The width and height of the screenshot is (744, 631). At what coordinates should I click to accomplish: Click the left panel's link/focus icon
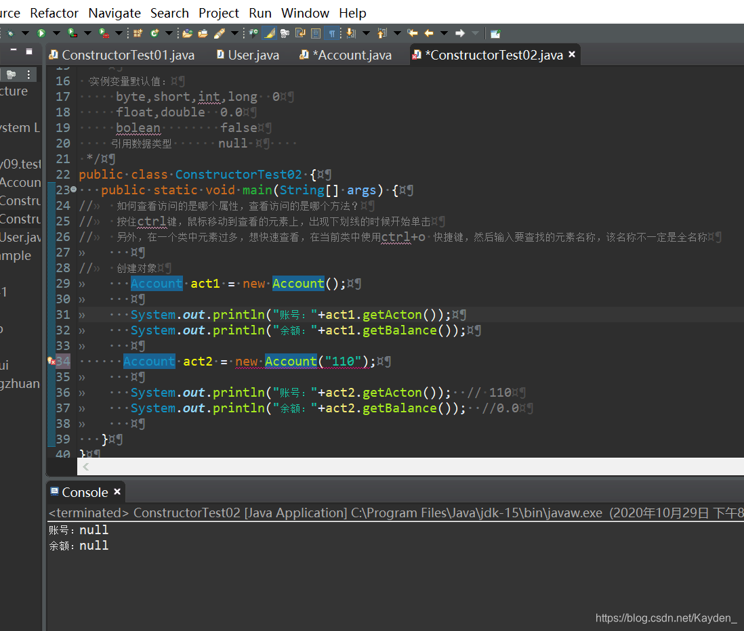click(x=12, y=74)
